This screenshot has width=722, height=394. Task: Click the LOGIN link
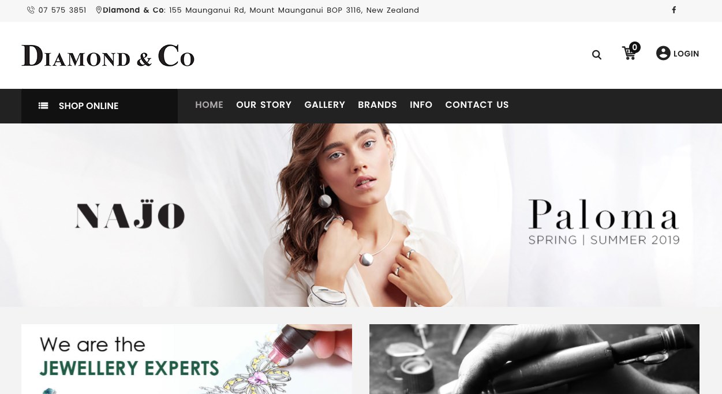click(x=686, y=54)
